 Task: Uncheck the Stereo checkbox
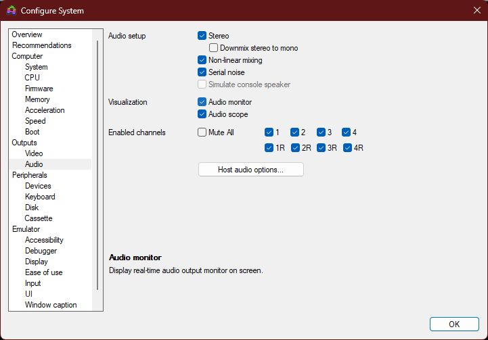[202, 36]
